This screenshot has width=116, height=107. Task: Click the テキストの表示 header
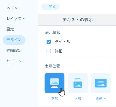click(78, 20)
